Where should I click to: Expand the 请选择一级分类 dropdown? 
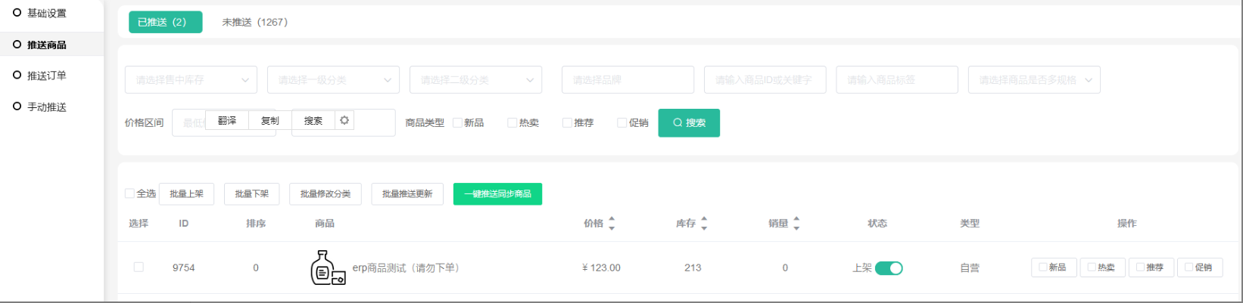[333, 80]
